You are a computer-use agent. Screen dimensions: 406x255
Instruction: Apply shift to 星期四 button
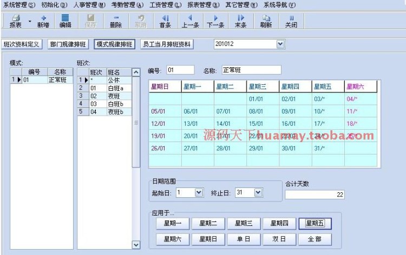(279, 224)
